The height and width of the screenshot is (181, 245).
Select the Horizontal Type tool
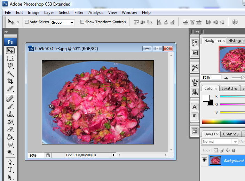(10, 170)
